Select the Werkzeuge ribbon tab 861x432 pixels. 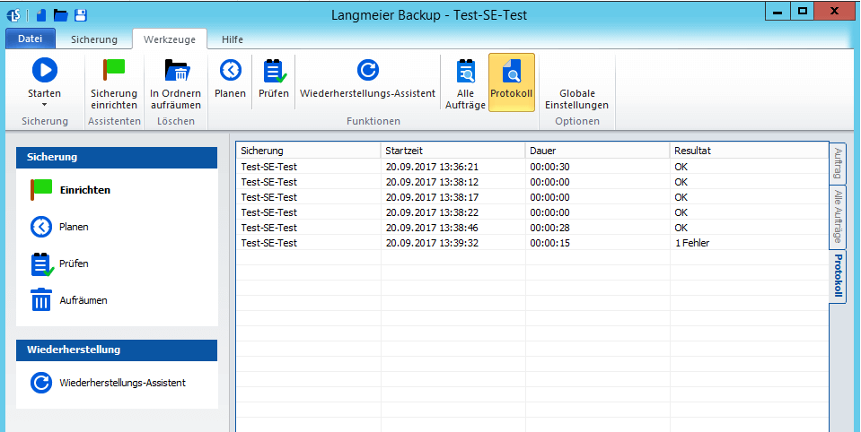tap(170, 39)
